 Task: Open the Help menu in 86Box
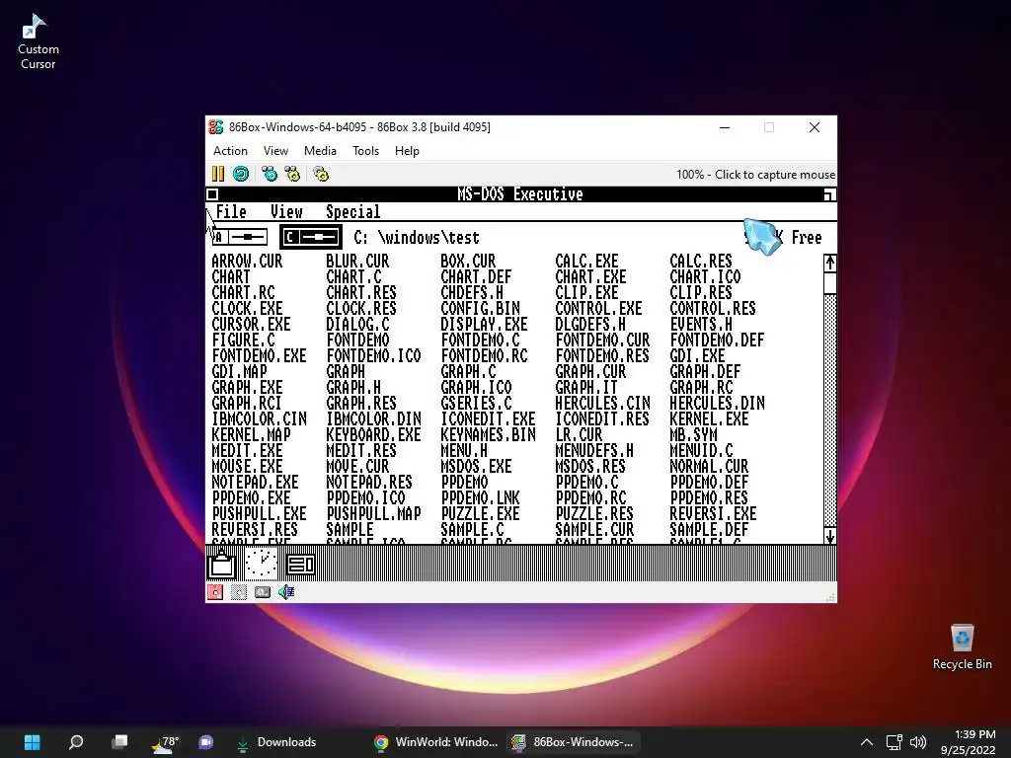click(407, 151)
